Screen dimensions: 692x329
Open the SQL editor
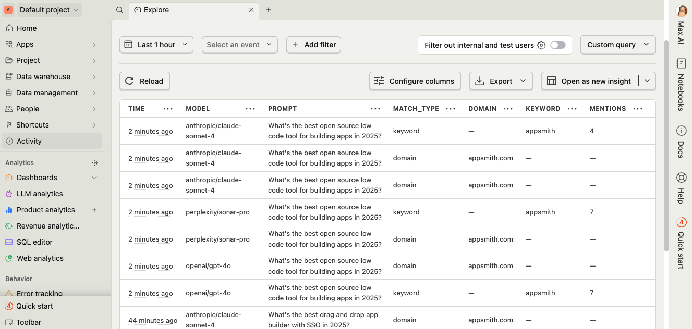pos(35,242)
